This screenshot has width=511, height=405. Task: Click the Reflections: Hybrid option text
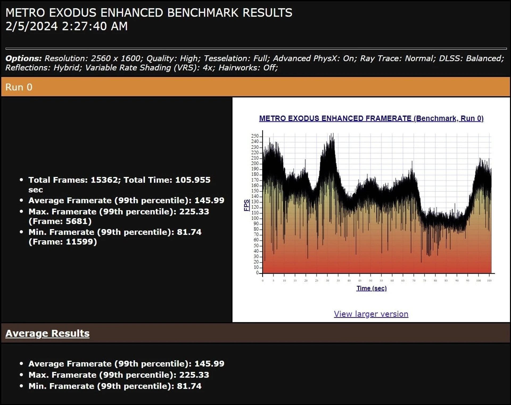click(x=43, y=68)
